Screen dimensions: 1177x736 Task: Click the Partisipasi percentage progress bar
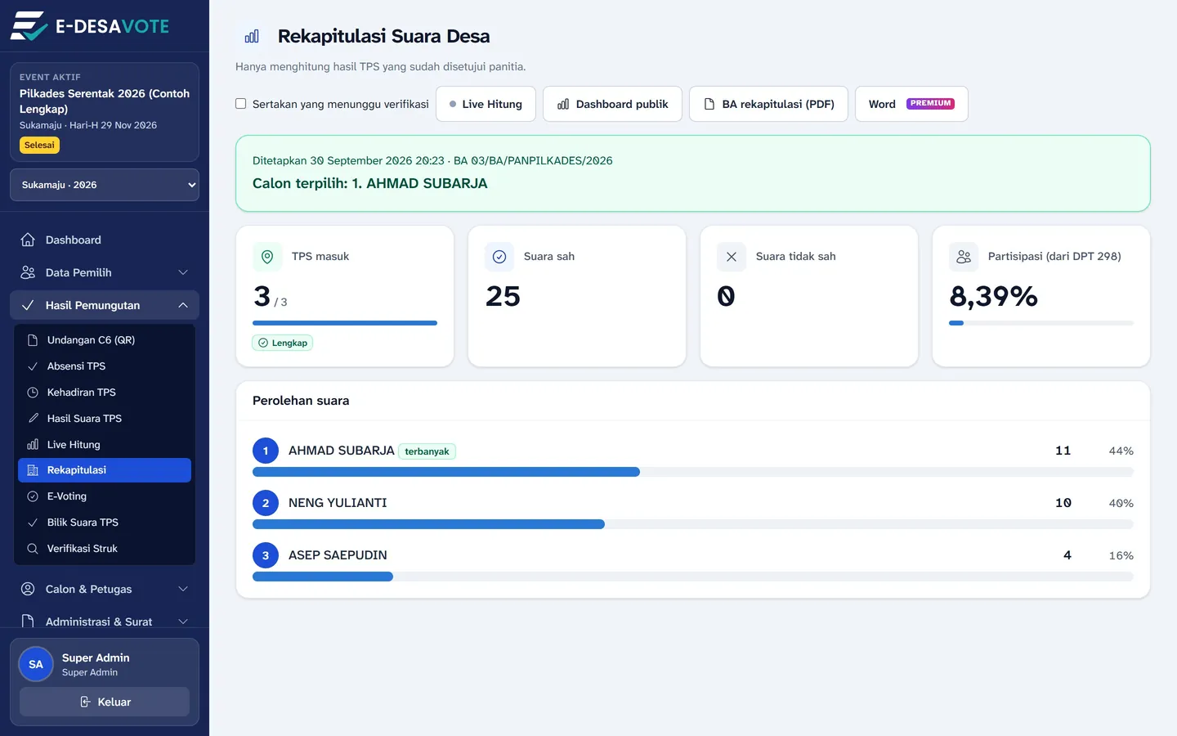click(1041, 323)
